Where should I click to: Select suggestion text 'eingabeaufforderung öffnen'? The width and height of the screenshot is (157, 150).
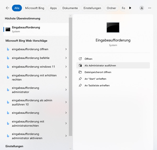point(30,49)
